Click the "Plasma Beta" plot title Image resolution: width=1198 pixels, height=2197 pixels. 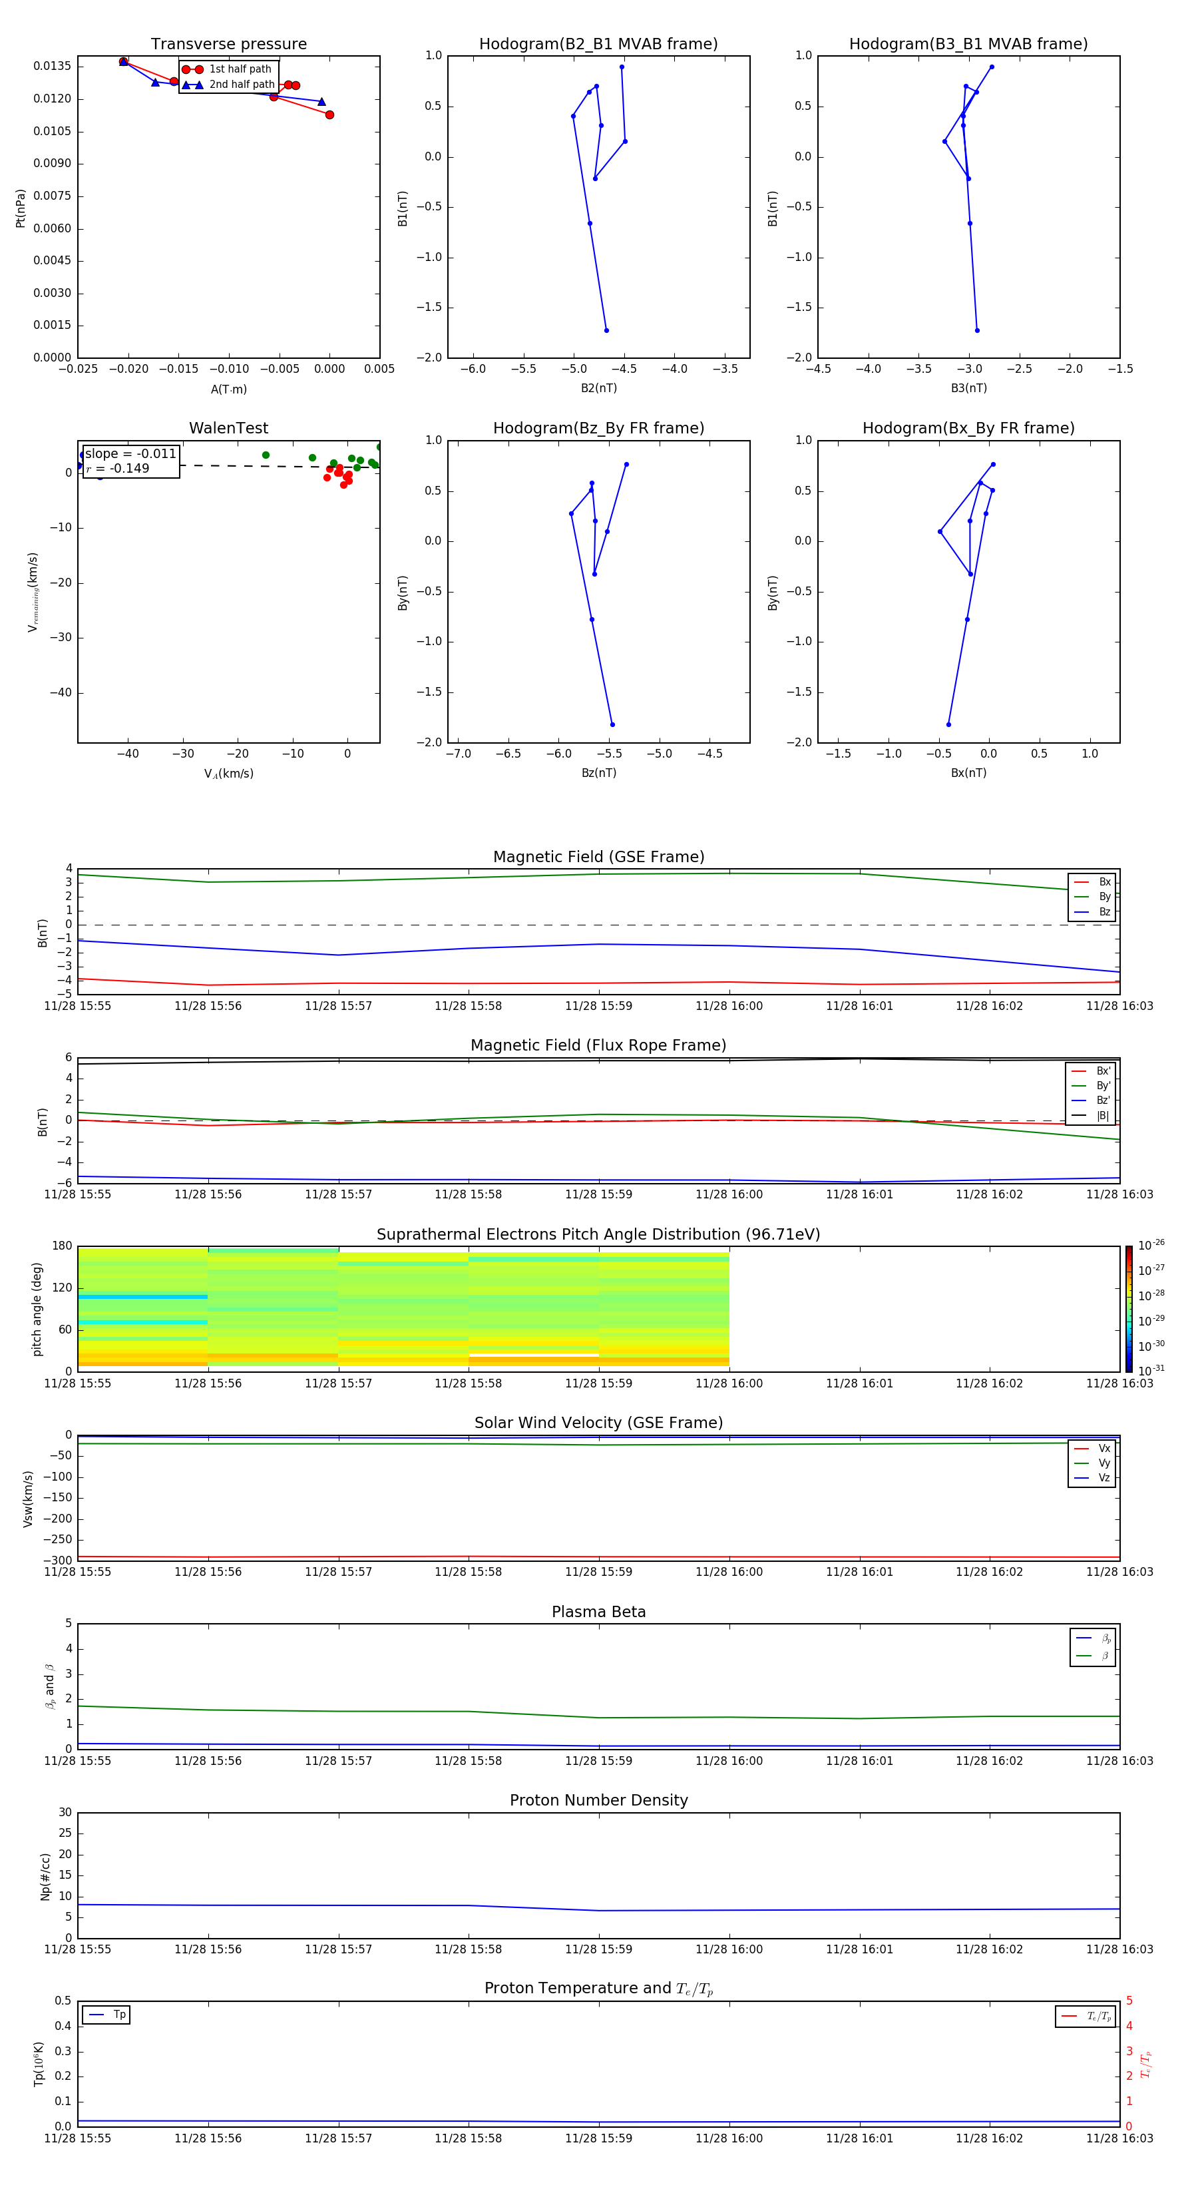[x=598, y=1612]
